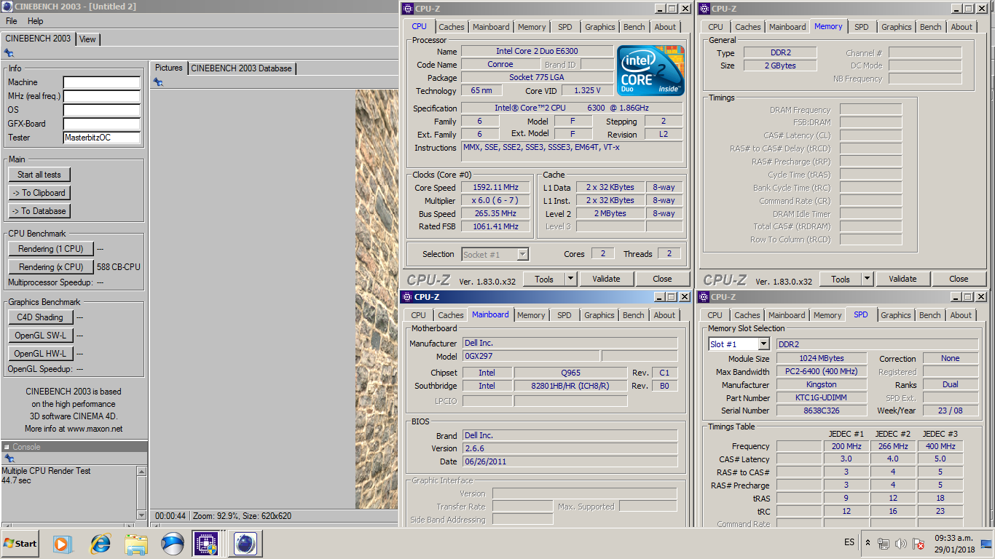Open About tab in SPD window
The image size is (995, 559).
pyautogui.click(x=961, y=315)
